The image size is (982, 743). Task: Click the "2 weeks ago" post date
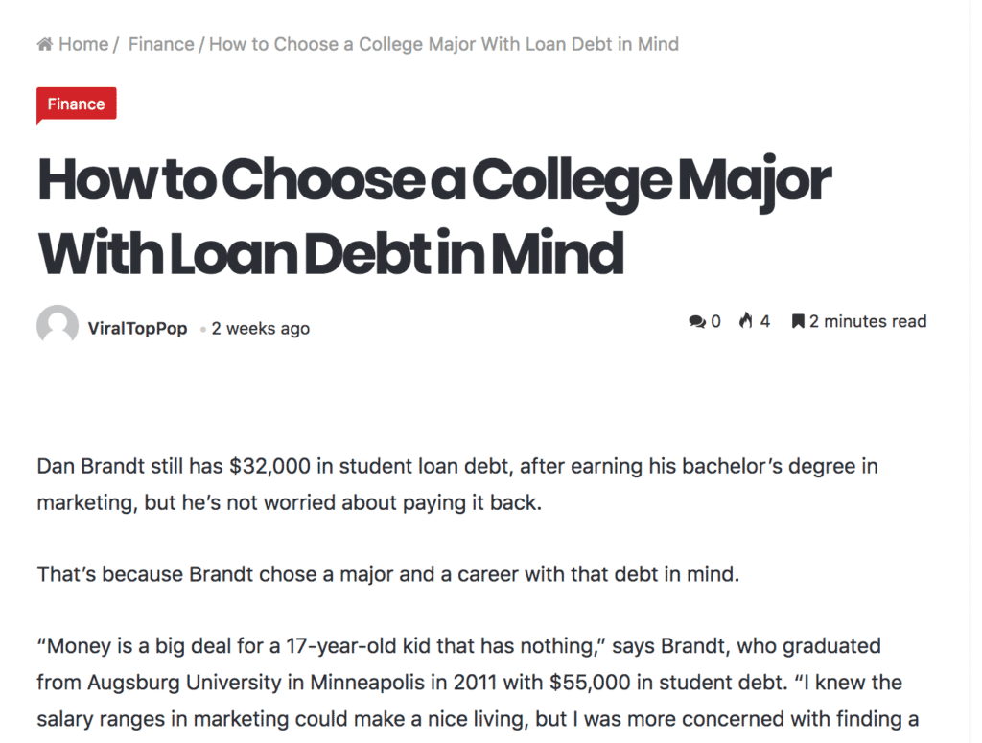click(260, 328)
